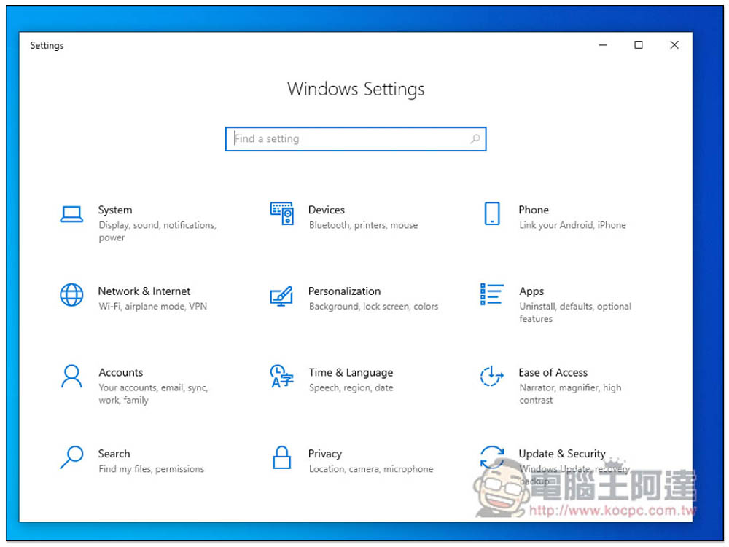
Task: Select the Accounts person icon
Action: pyautogui.click(x=71, y=376)
